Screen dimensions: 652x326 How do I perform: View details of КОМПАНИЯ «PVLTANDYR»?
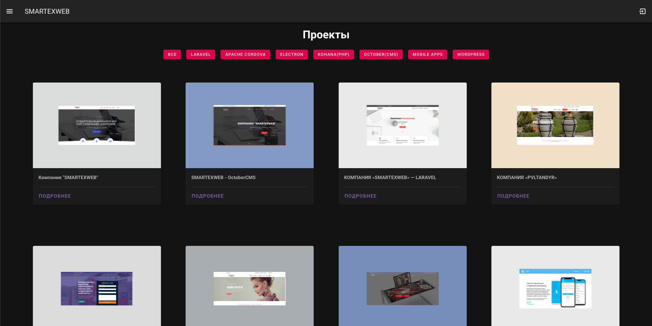513,196
